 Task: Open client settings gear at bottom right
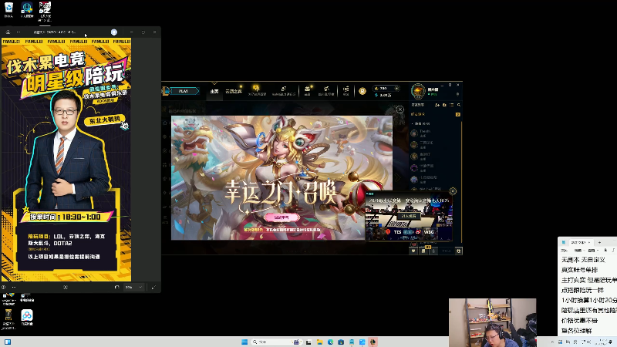(x=458, y=251)
